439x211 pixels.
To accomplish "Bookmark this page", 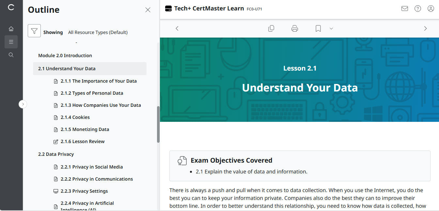I will coord(318,28).
